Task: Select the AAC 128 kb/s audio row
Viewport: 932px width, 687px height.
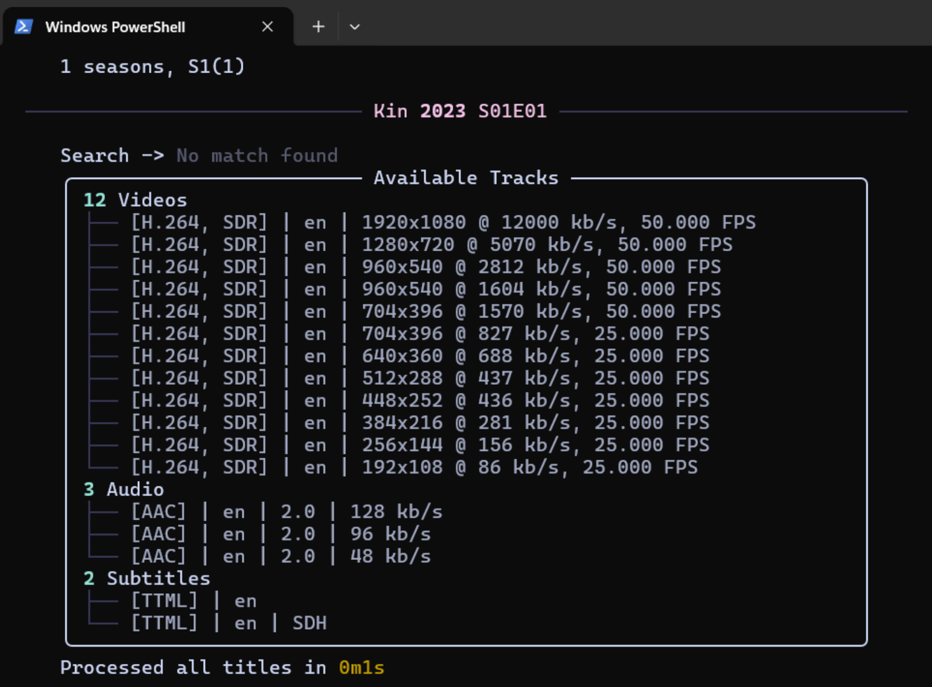Action: (x=286, y=512)
